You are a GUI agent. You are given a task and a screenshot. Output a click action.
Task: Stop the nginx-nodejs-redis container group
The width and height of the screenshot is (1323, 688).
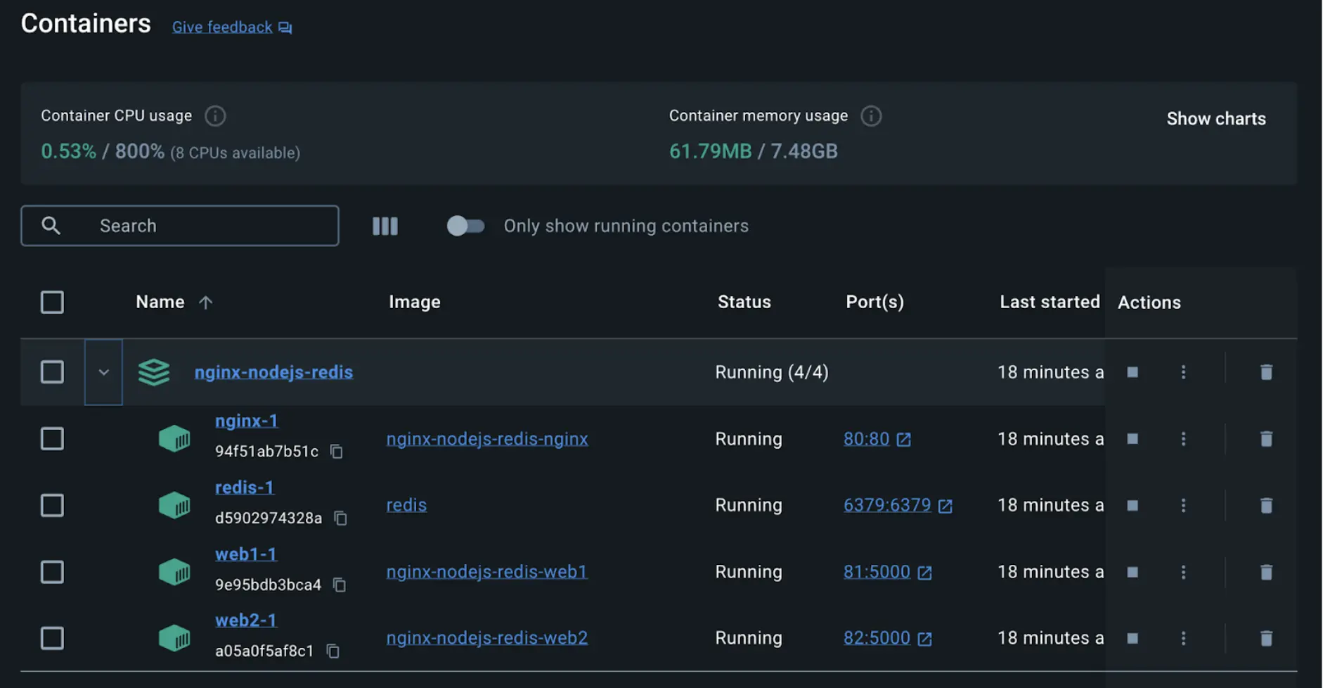point(1132,371)
